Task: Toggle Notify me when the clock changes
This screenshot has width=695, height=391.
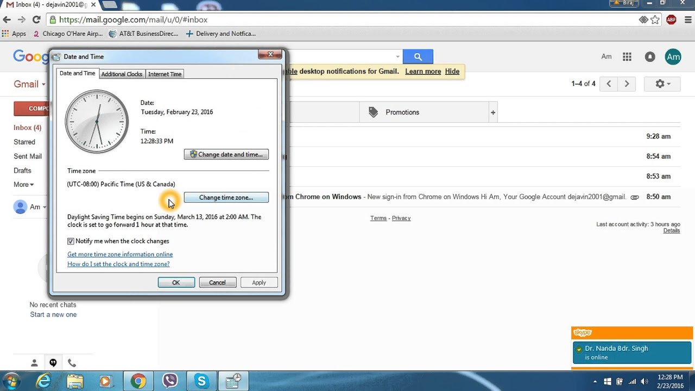Action: (x=71, y=241)
